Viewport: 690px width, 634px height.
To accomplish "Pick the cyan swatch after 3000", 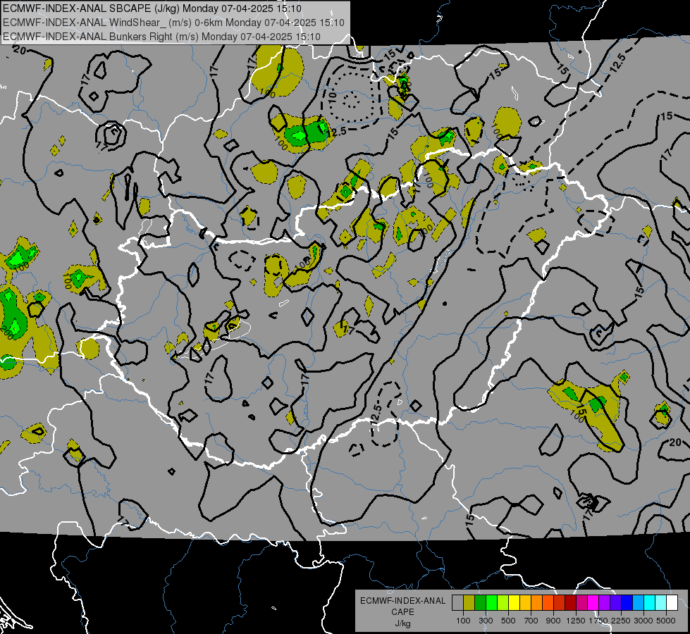I will [x=650, y=602].
